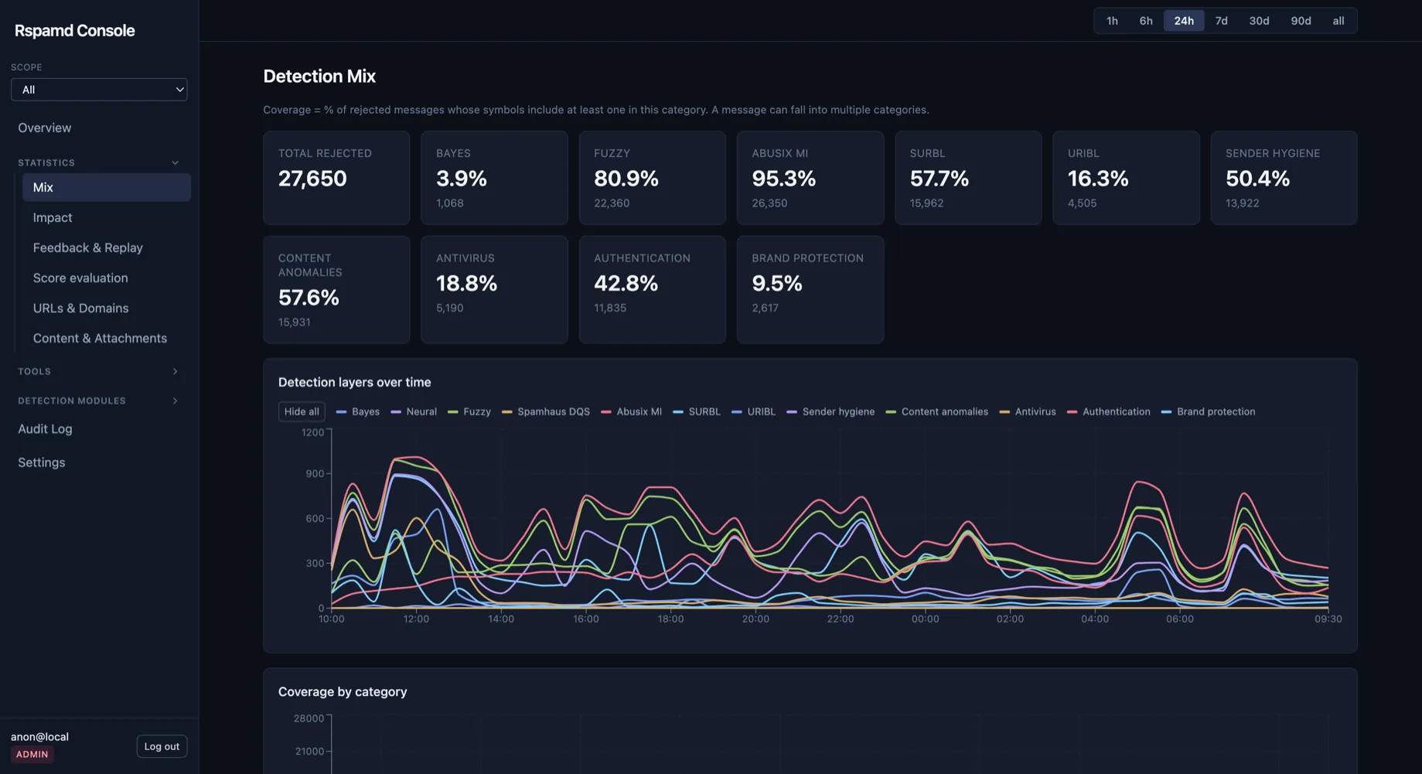Click the 21000 y-axis label

point(309,752)
